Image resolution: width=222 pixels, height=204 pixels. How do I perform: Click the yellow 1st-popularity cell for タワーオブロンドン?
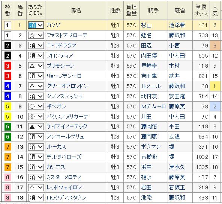(x=215, y=86)
